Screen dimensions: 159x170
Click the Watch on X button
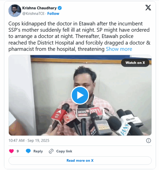coord(135,63)
